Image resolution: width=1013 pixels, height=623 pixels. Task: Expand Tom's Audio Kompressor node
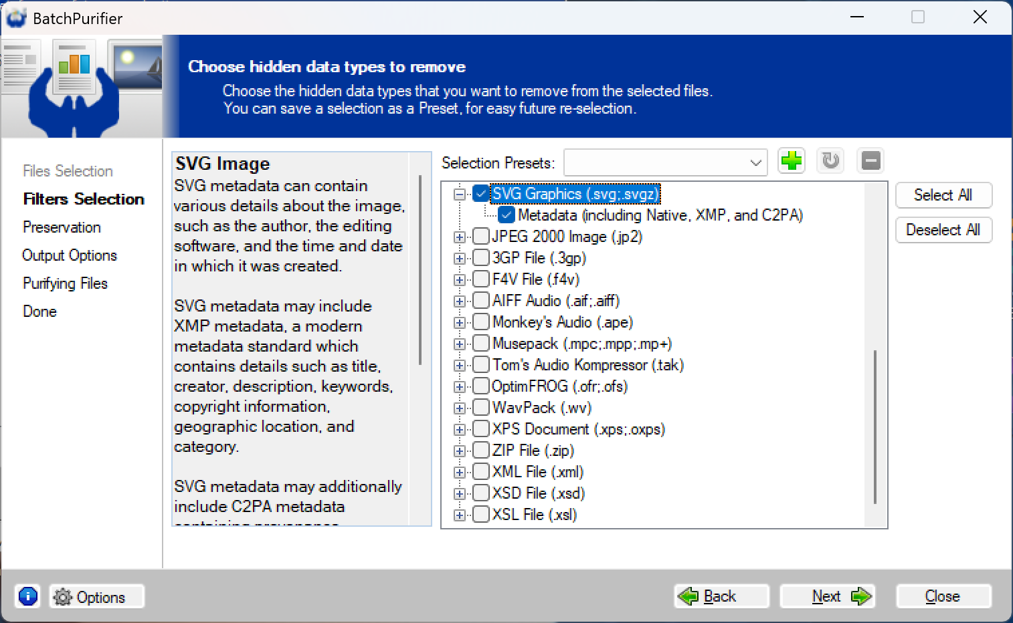coord(460,366)
